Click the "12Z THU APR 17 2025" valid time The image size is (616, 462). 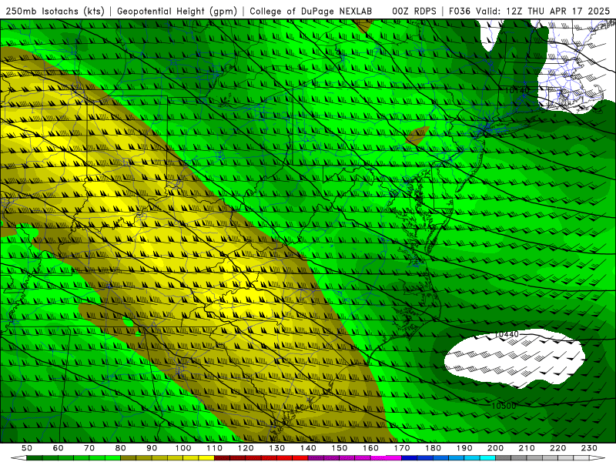pyautogui.click(x=557, y=11)
